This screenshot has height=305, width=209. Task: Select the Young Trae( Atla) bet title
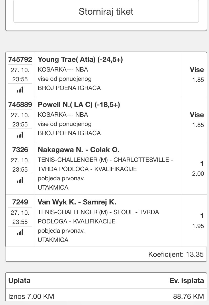[x=80, y=59]
